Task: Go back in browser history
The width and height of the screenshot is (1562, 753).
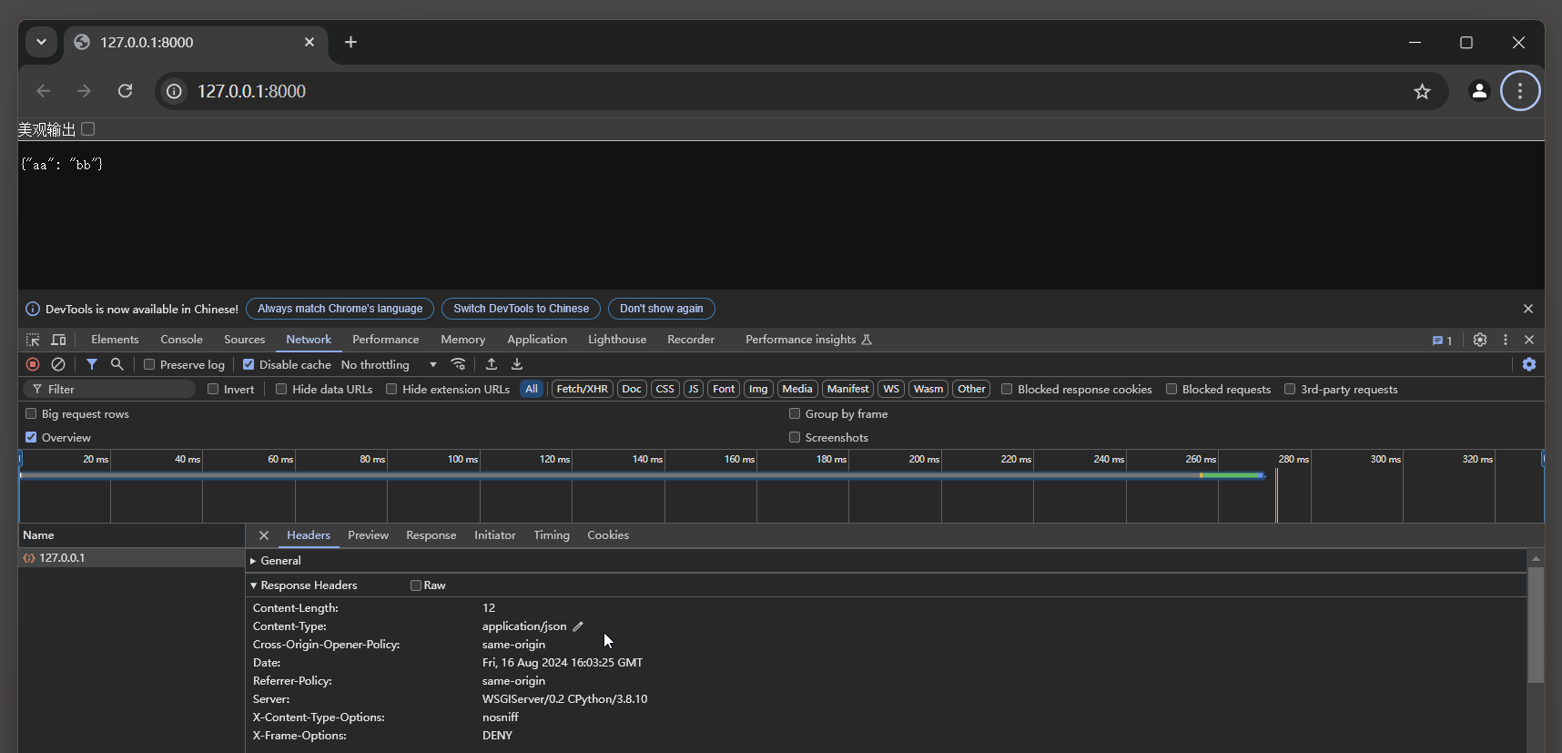Action: click(x=43, y=91)
